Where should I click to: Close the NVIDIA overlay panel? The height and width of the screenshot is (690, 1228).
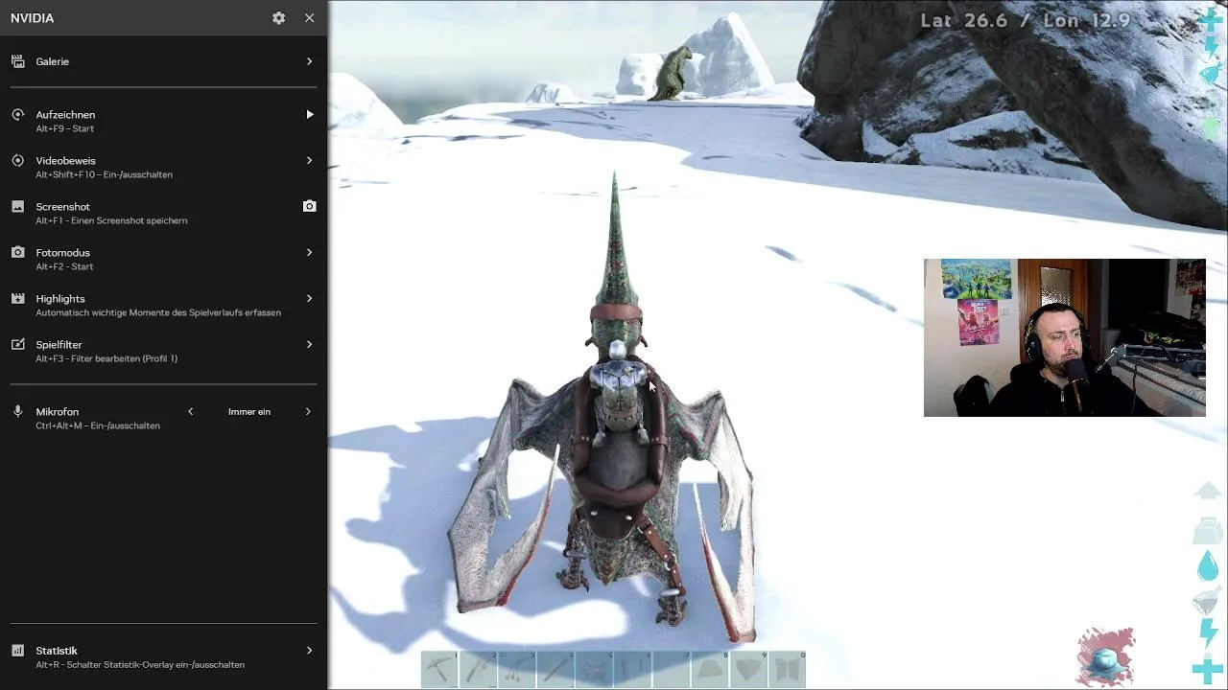309,18
